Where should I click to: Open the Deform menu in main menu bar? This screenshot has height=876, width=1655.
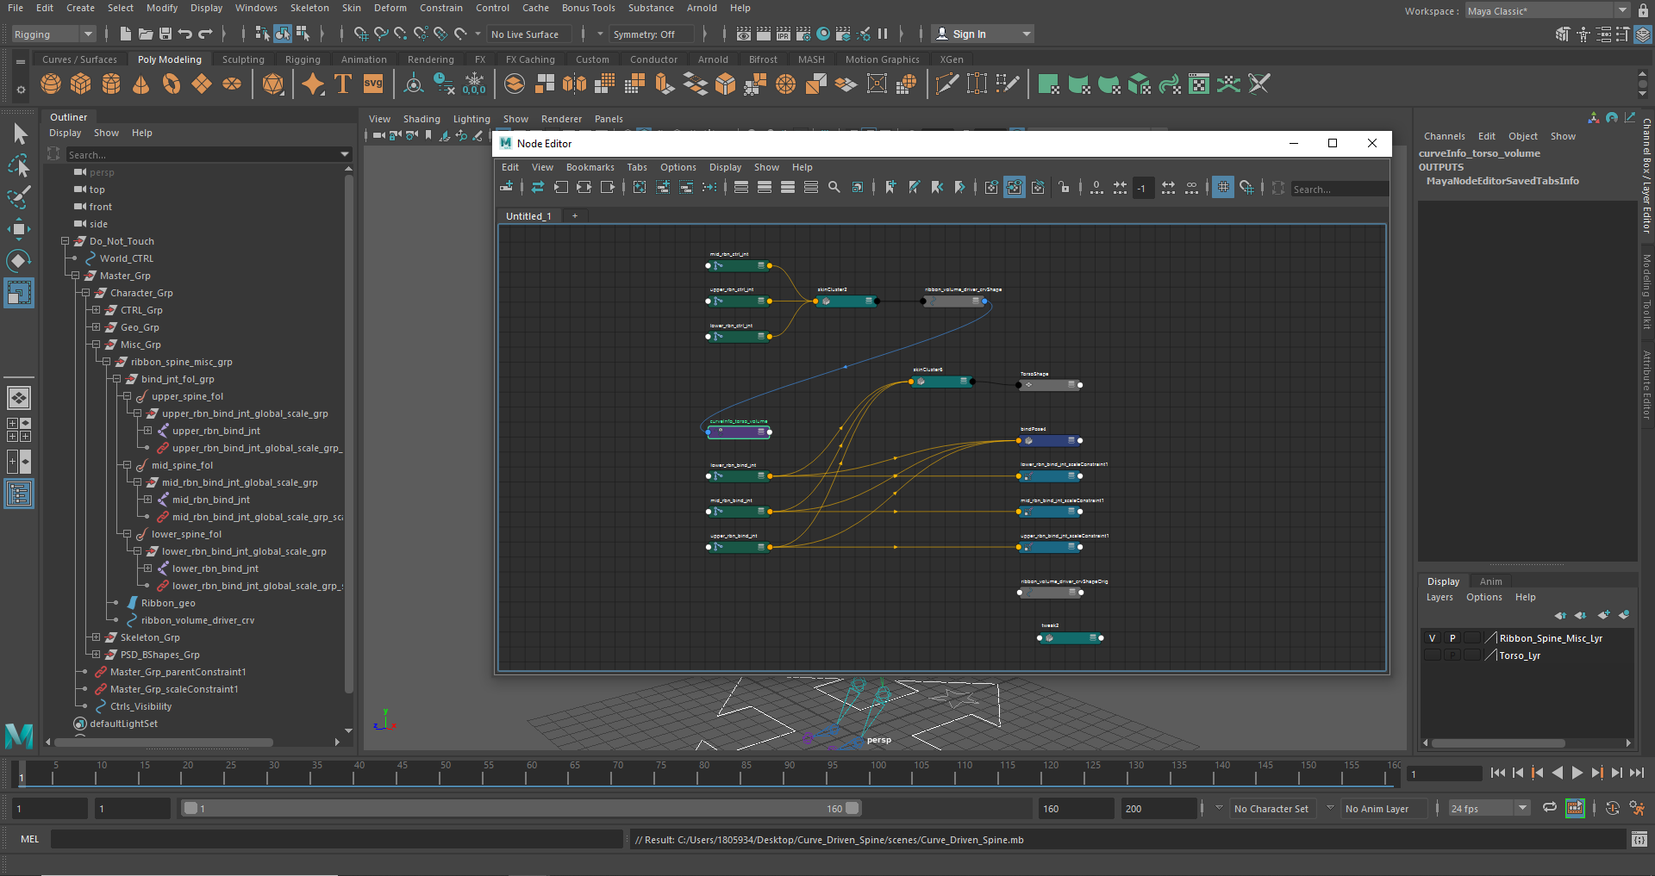point(390,8)
